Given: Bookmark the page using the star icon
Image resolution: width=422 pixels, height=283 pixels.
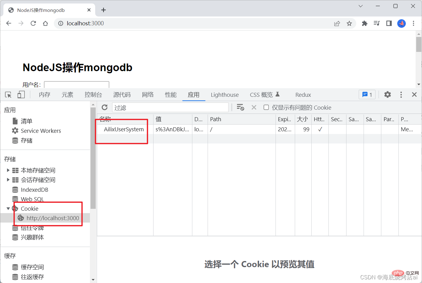Looking at the screenshot, I should [349, 23].
